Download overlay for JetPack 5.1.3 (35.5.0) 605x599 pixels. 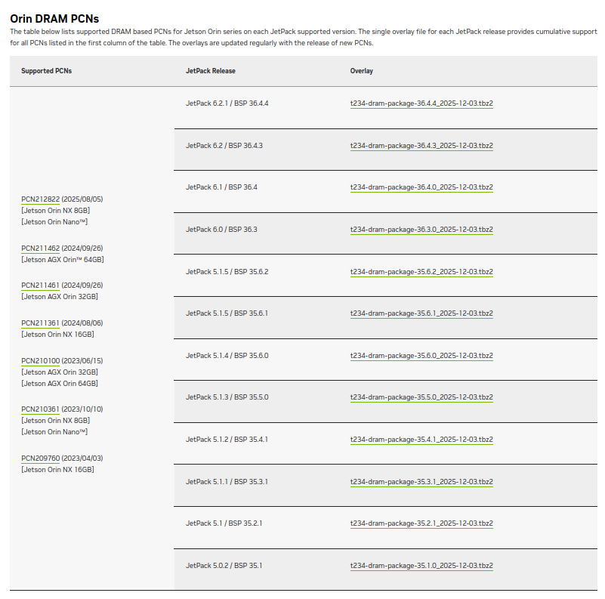tap(421, 397)
